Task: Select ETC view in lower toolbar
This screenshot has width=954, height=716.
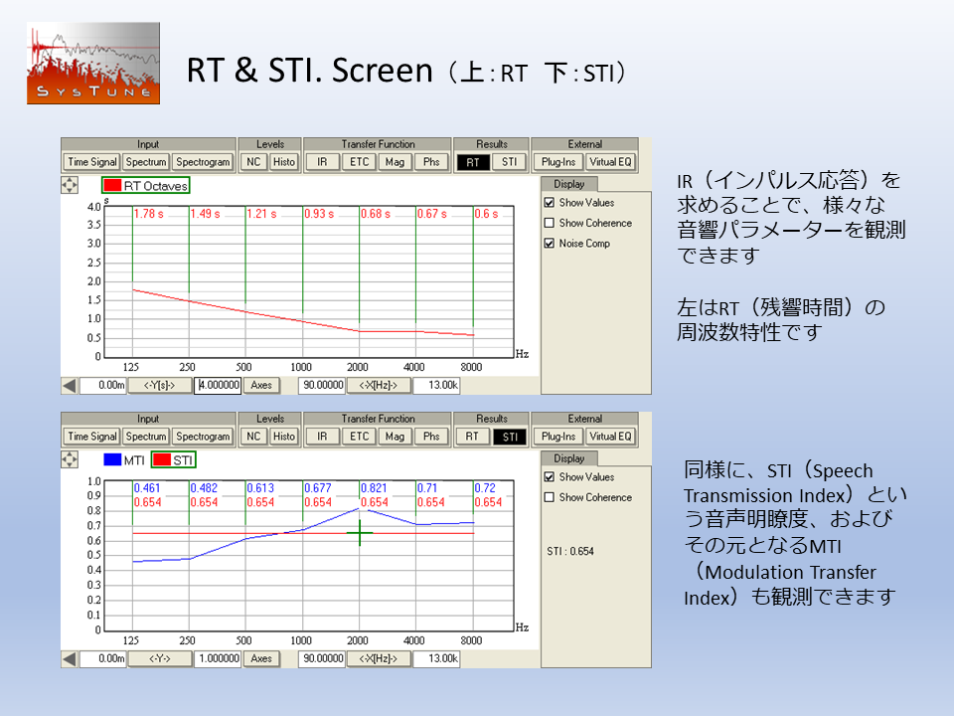Action: tap(360, 437)
